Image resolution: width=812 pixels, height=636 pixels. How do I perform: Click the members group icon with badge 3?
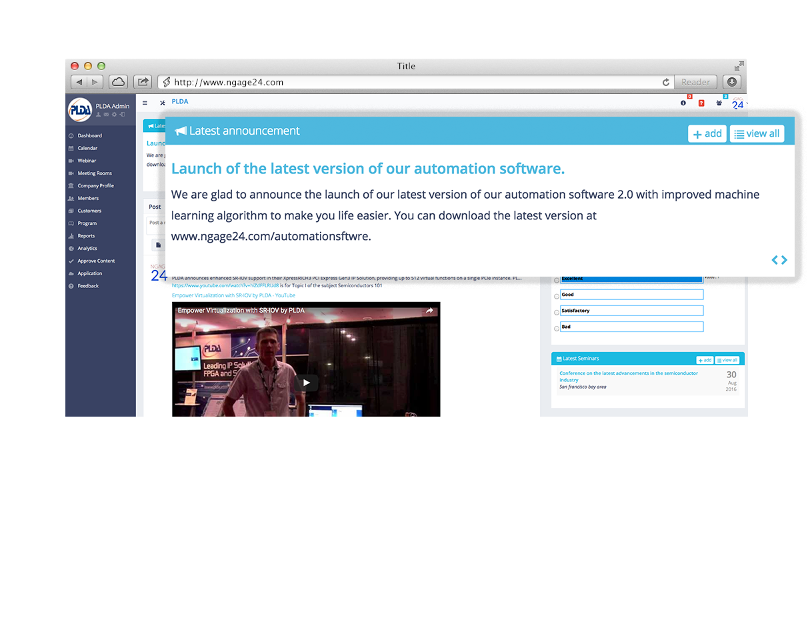(719, 103)
